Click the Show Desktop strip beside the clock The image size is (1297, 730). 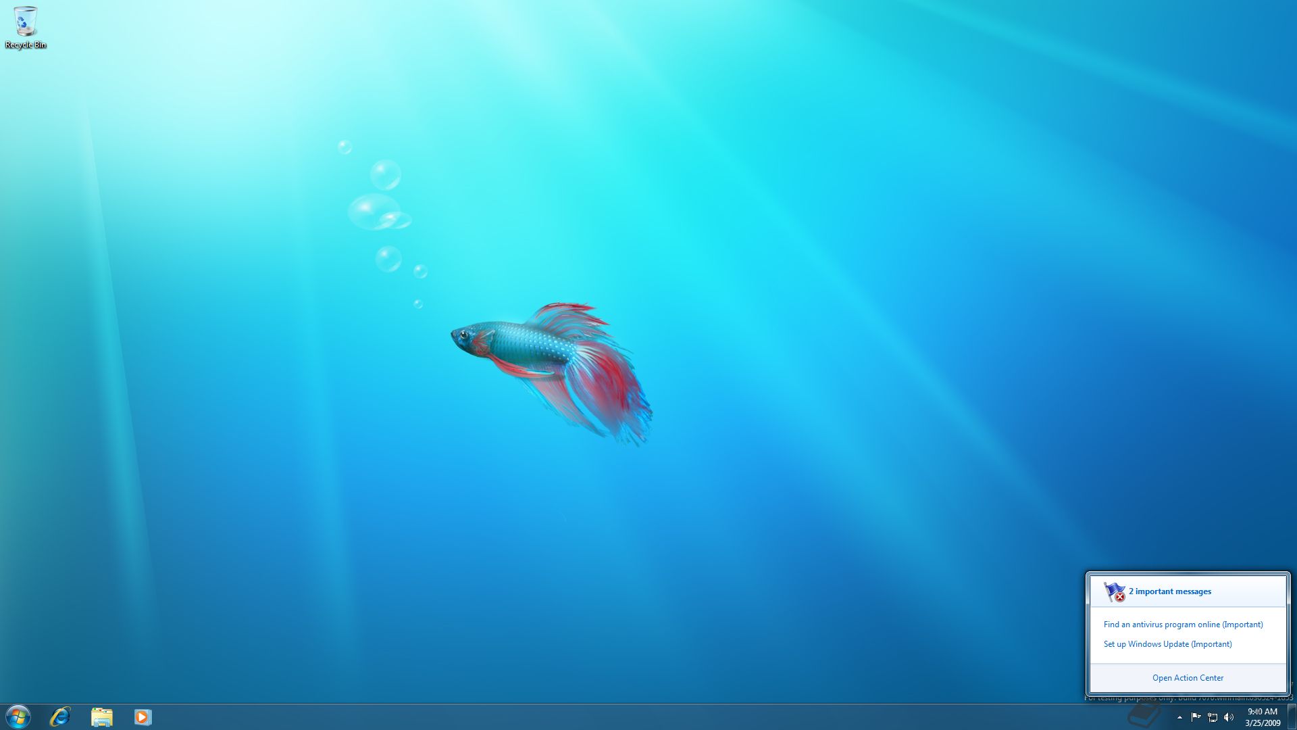(x=1292, y=717)
